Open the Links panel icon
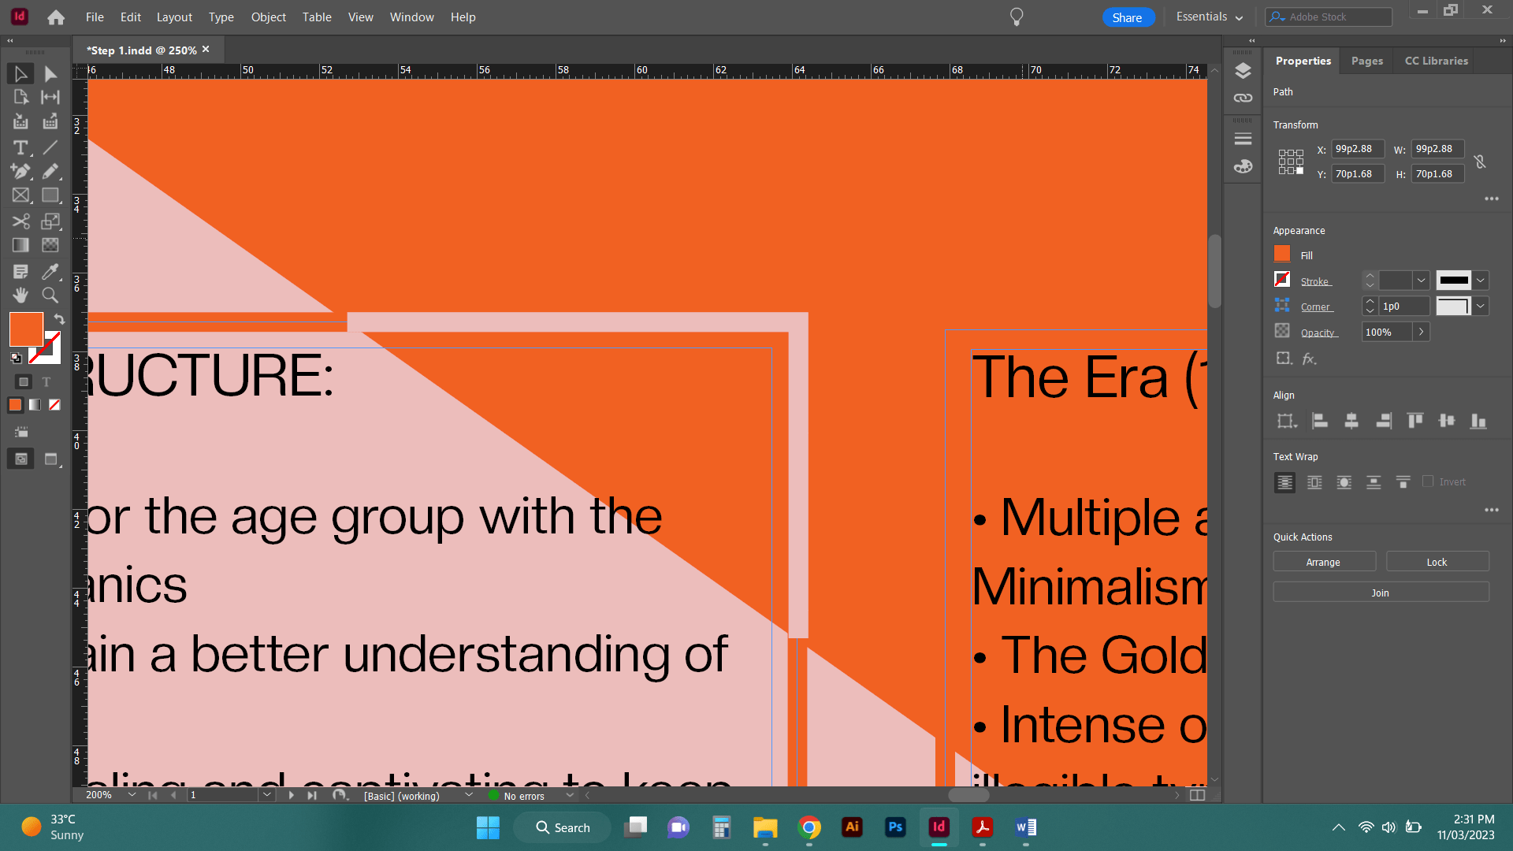Image resolution: width=1513 pixels, height=851 pixels. pyautogui.click(x=1243, y=98)
